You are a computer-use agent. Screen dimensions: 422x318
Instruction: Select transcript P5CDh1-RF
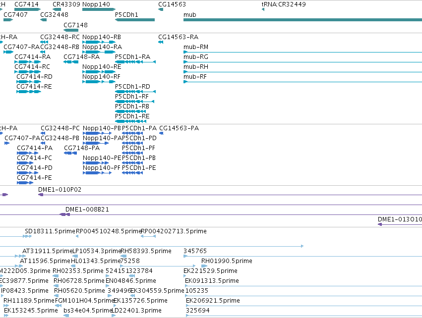point(134,102)
